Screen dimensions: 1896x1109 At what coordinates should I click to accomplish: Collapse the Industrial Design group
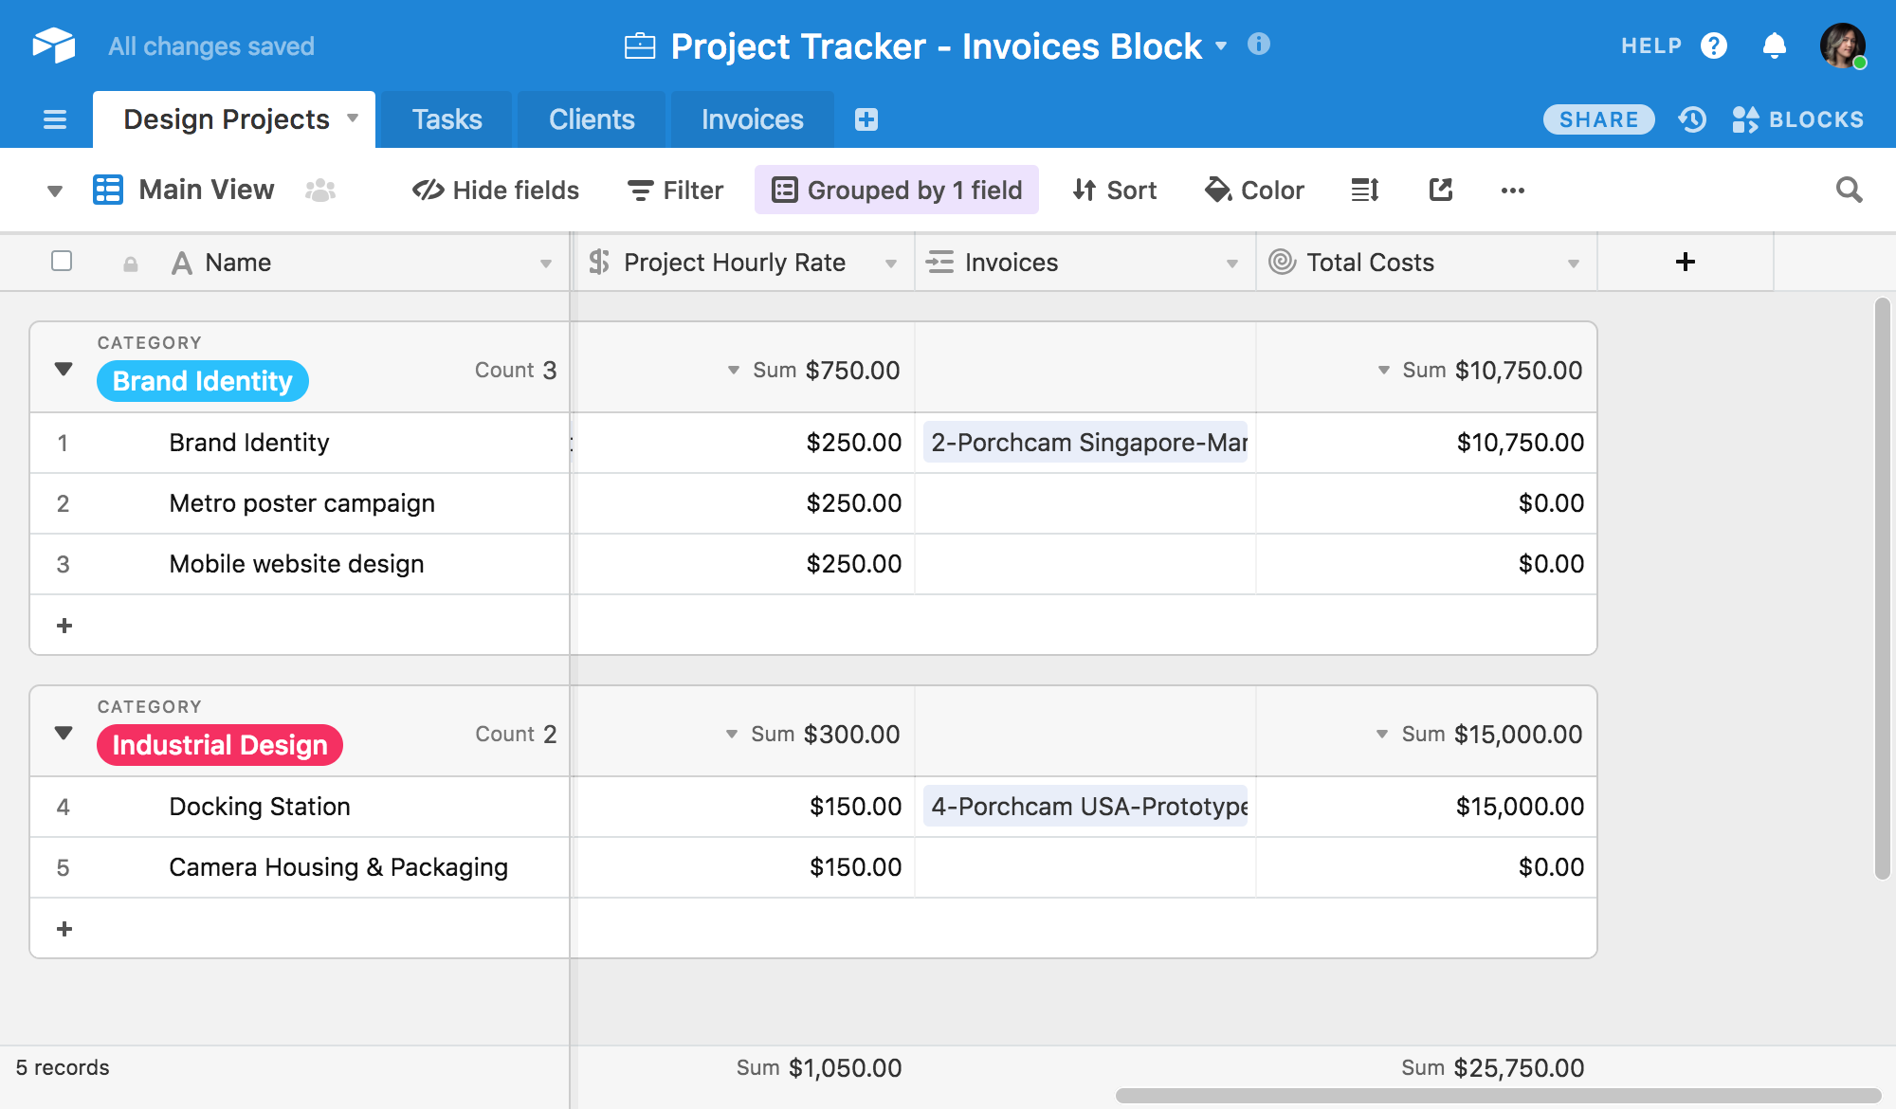[64, 733]
